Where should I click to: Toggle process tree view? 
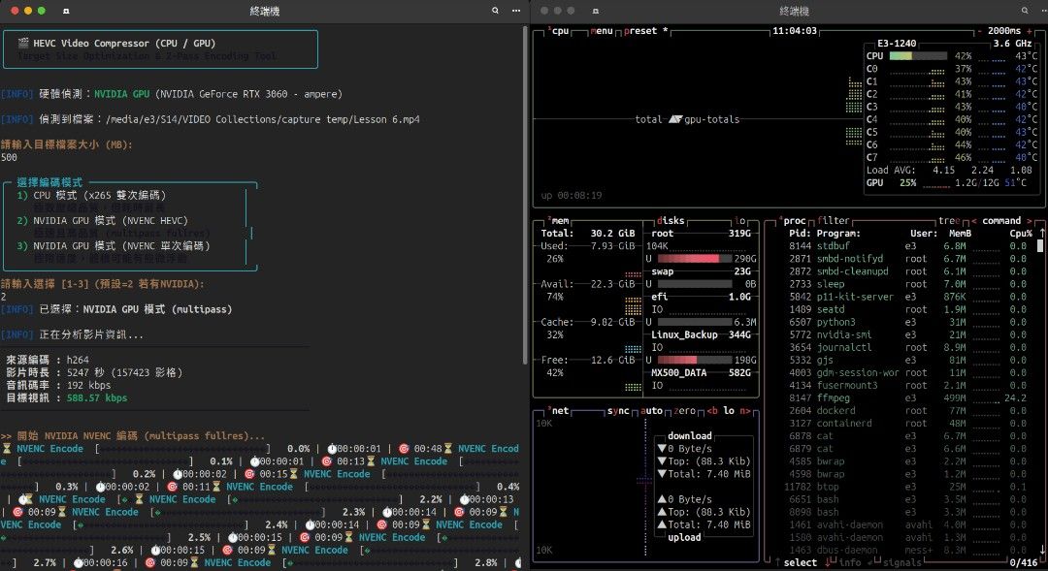(x=949, y=220)
